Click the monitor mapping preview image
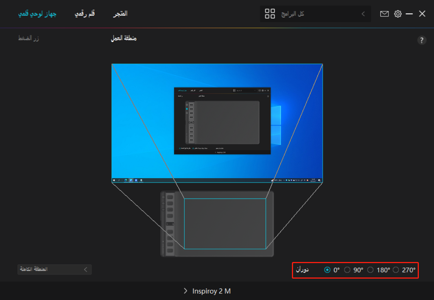434x300 pixels. pyautogui.click(x=217, y=124)
